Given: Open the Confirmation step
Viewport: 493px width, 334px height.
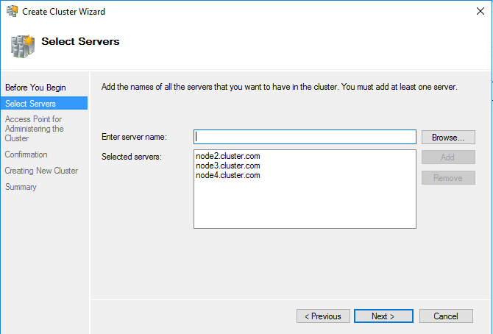Looking at the screenshot, I should point(26,154).
